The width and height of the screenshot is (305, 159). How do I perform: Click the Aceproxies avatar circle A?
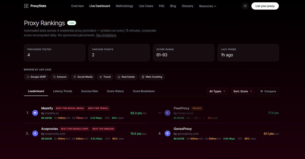(35, 133)
